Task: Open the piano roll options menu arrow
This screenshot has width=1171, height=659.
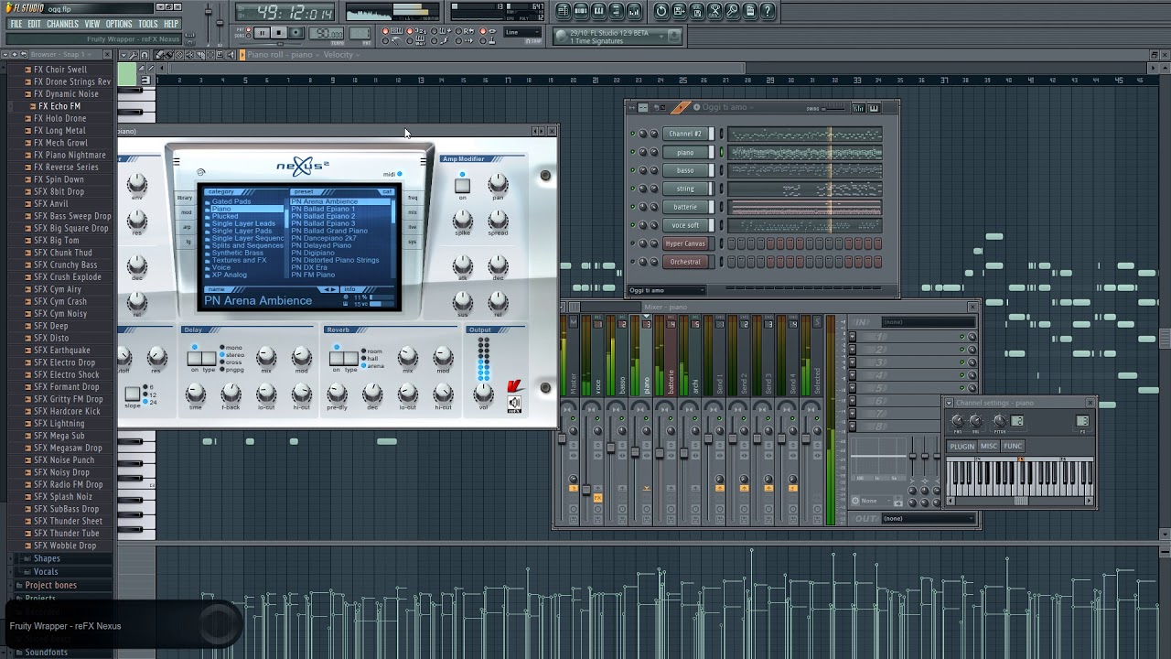Action: point(123,55)
